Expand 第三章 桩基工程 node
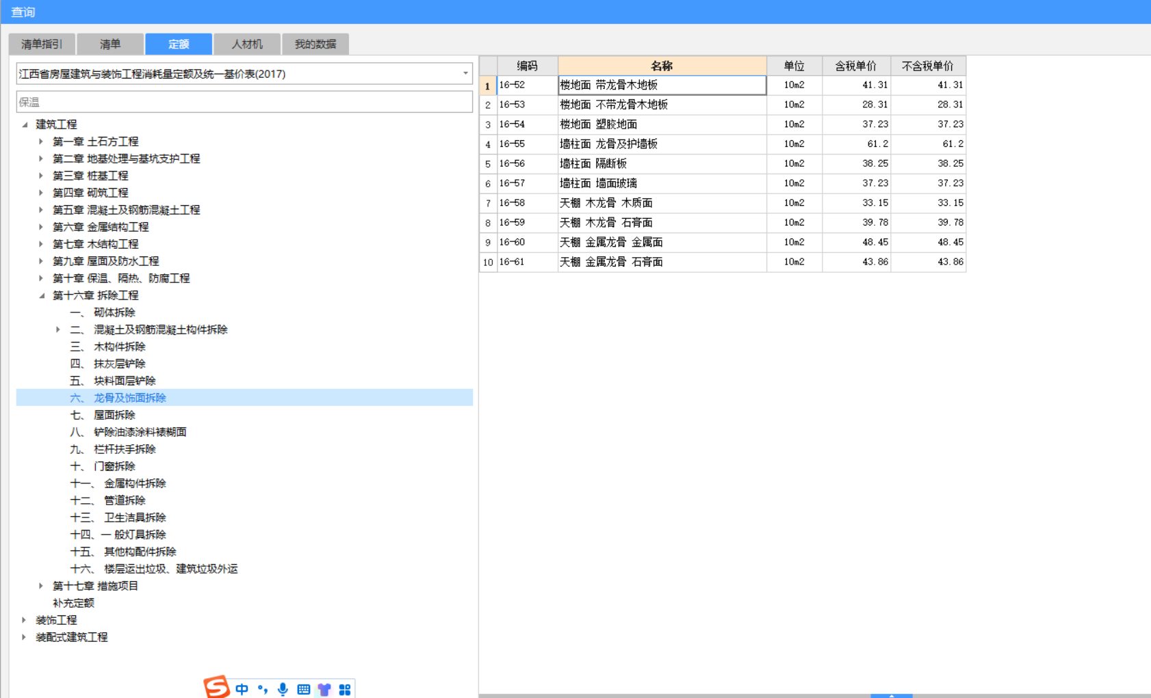The width and height of the screenshot is (1151, 698). 41,176
